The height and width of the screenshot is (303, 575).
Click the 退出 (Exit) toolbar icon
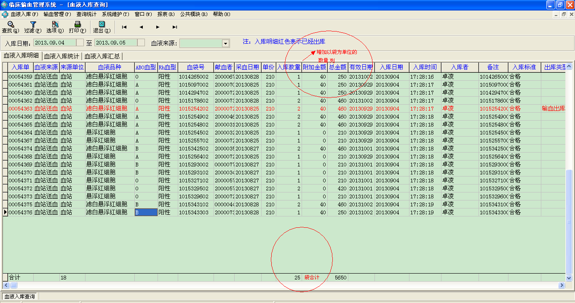pos(102,27)
